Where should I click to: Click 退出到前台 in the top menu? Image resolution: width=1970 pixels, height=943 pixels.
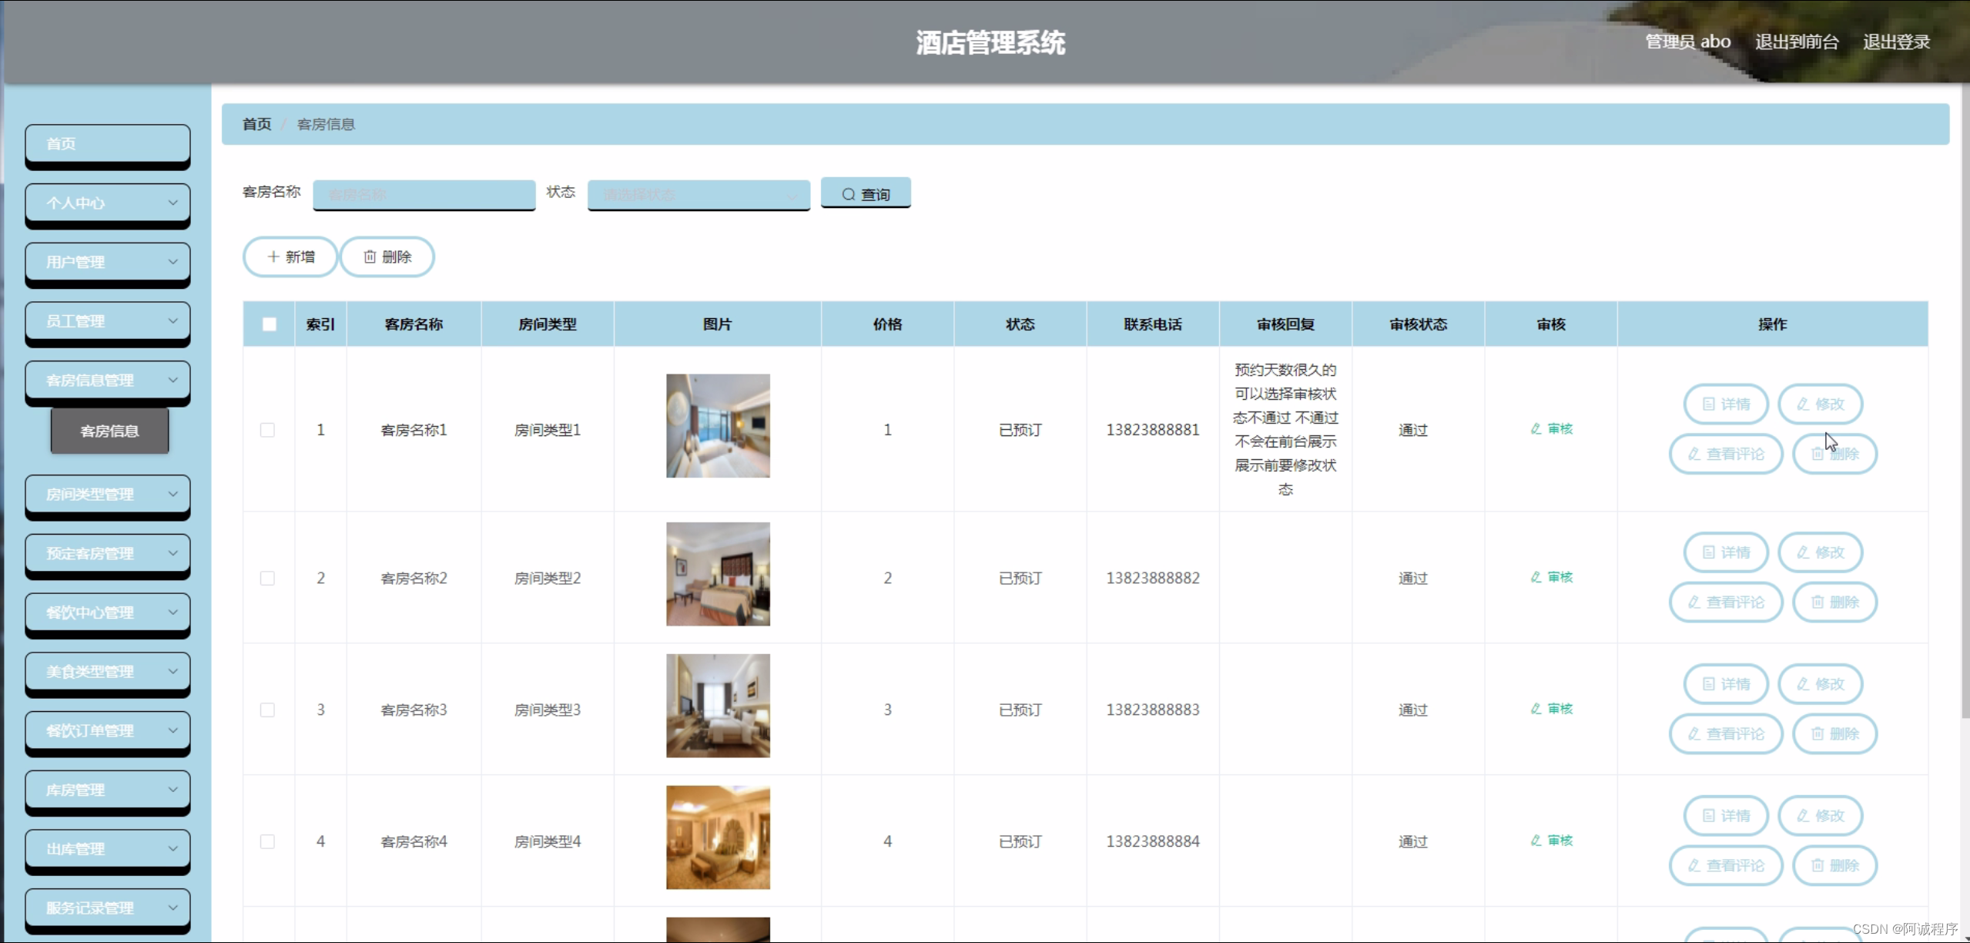pos(1797,42)
